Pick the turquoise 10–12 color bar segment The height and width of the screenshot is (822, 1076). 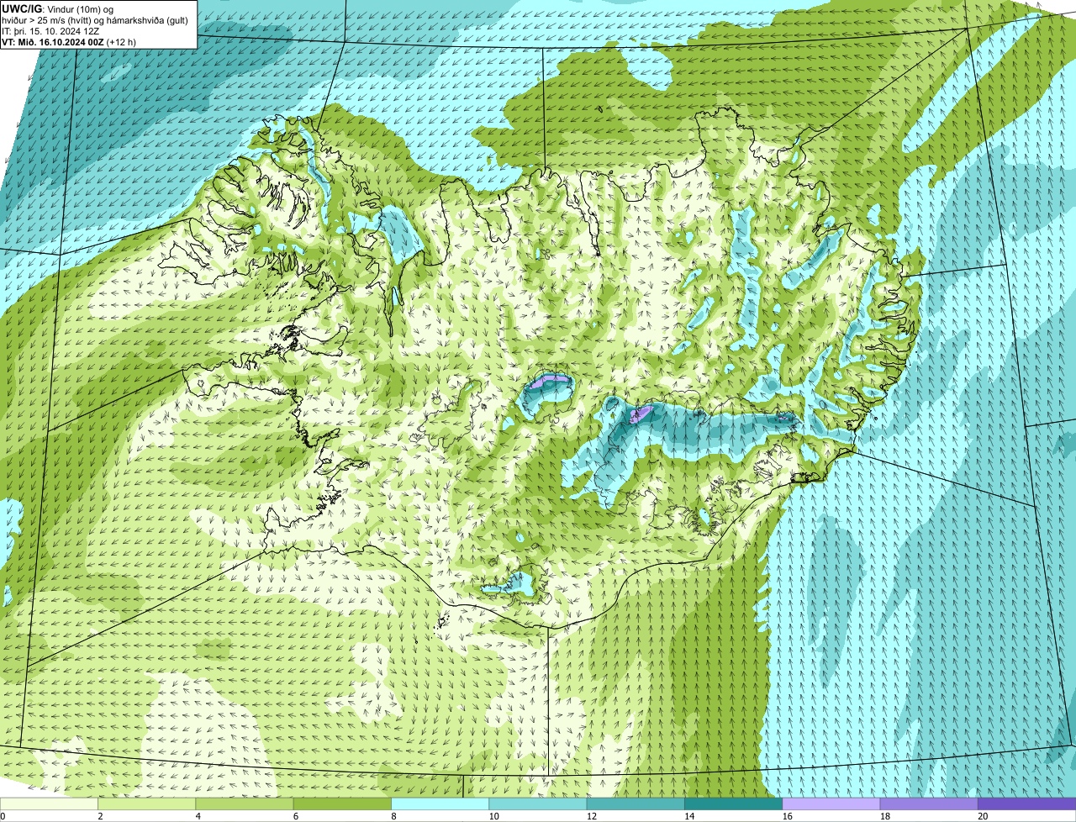tap(538, 804)
